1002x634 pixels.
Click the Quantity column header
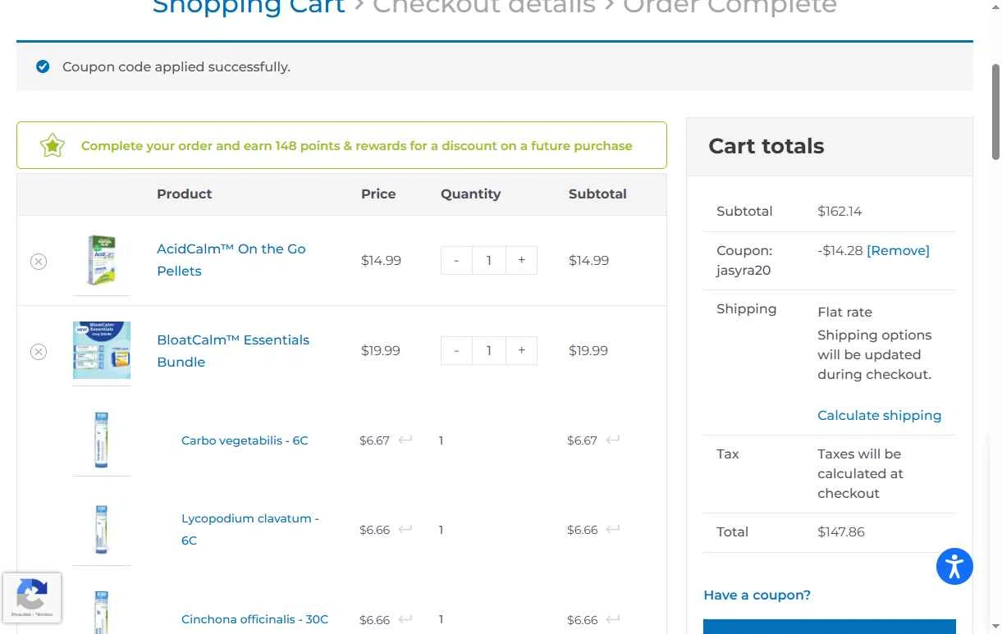[470, 194]
